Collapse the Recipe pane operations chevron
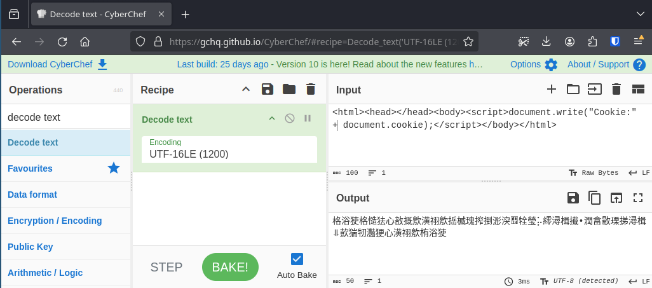Screen dimensions: 652x288 coord(246,89)
